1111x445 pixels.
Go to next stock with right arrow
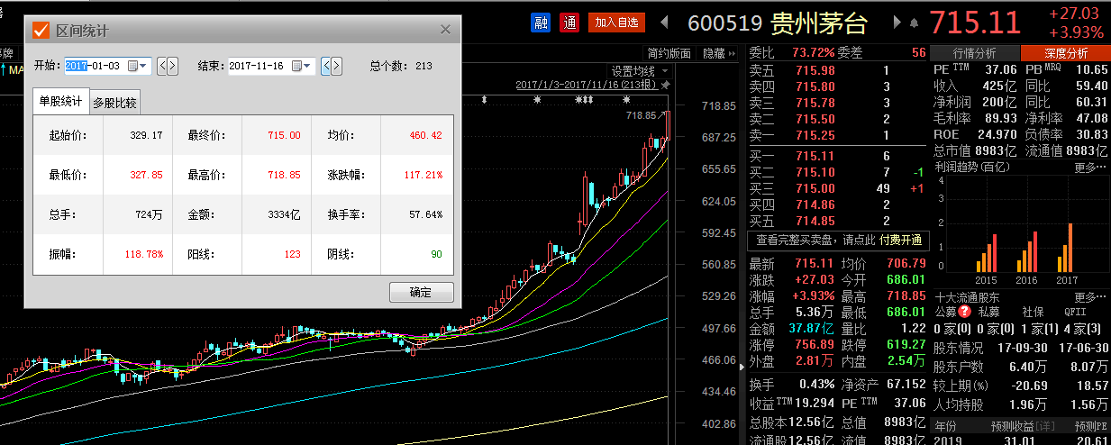coord(897,23)
